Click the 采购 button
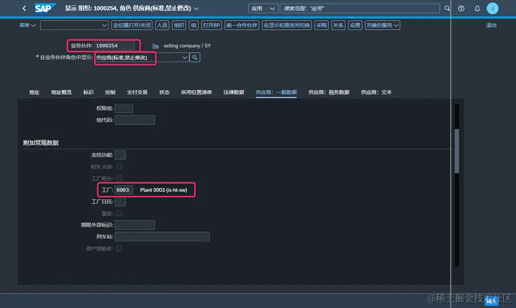The image size is (516, 308). pyautogui.click(x=322, y=25)
